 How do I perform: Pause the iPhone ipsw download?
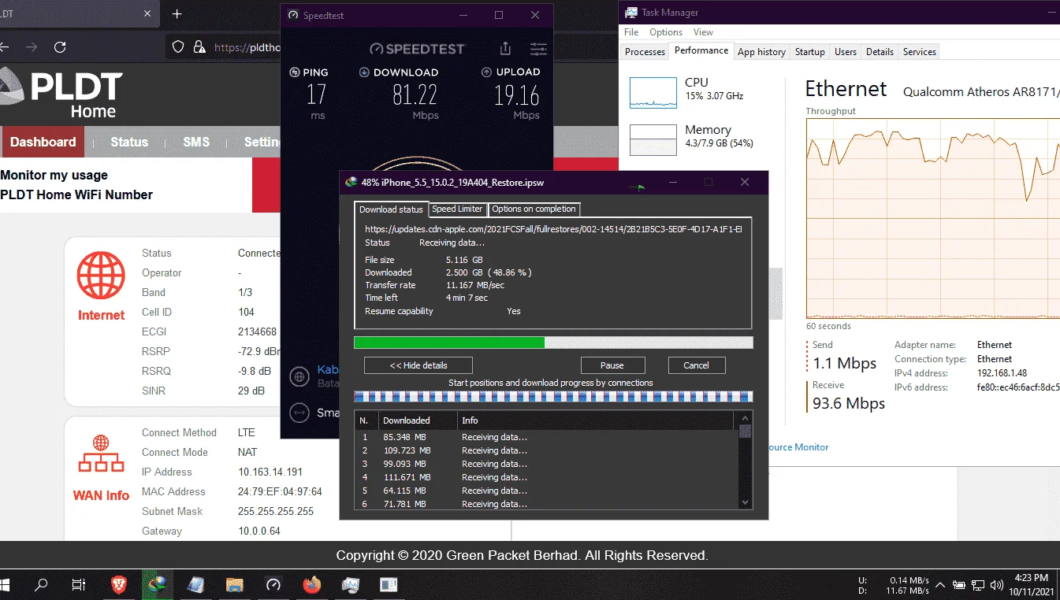point(612,365)
